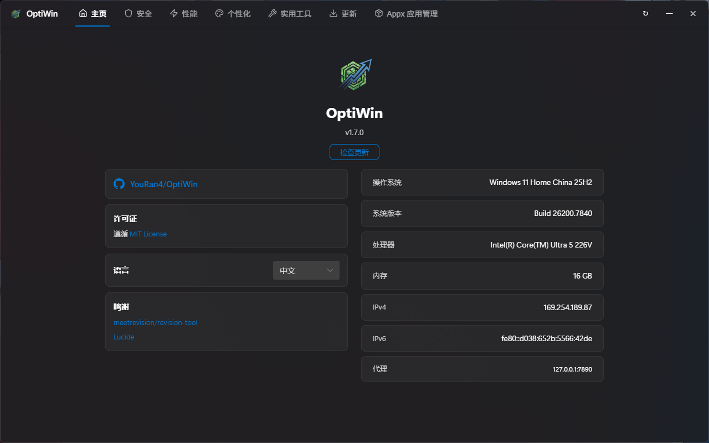Viewport: 709px width, 443px height.
Task: Click the IPv6 label
Action: (x=379, y=338)
